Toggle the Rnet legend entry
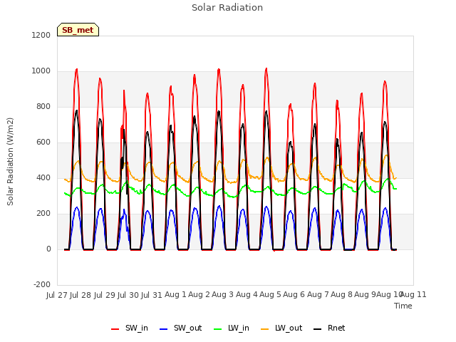This screenshot has width=456, height=342. [329, 328]
